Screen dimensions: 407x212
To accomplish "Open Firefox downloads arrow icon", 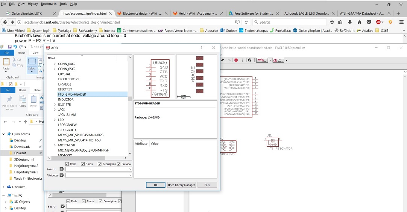I will point(349,22).
